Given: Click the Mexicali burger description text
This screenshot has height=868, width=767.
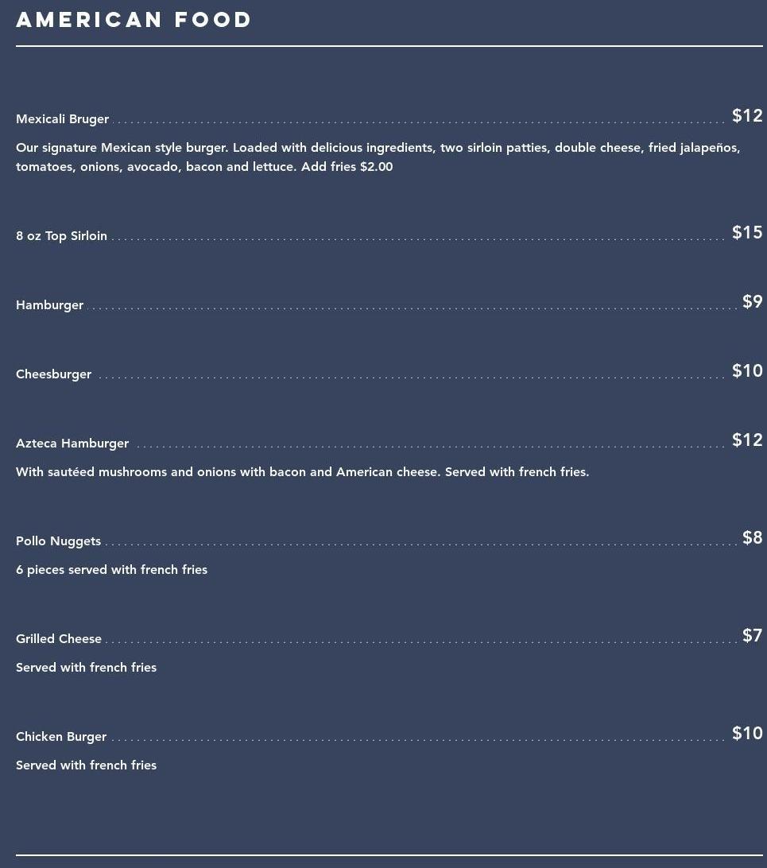Looking at the screenshot, I should pos(378,157).
